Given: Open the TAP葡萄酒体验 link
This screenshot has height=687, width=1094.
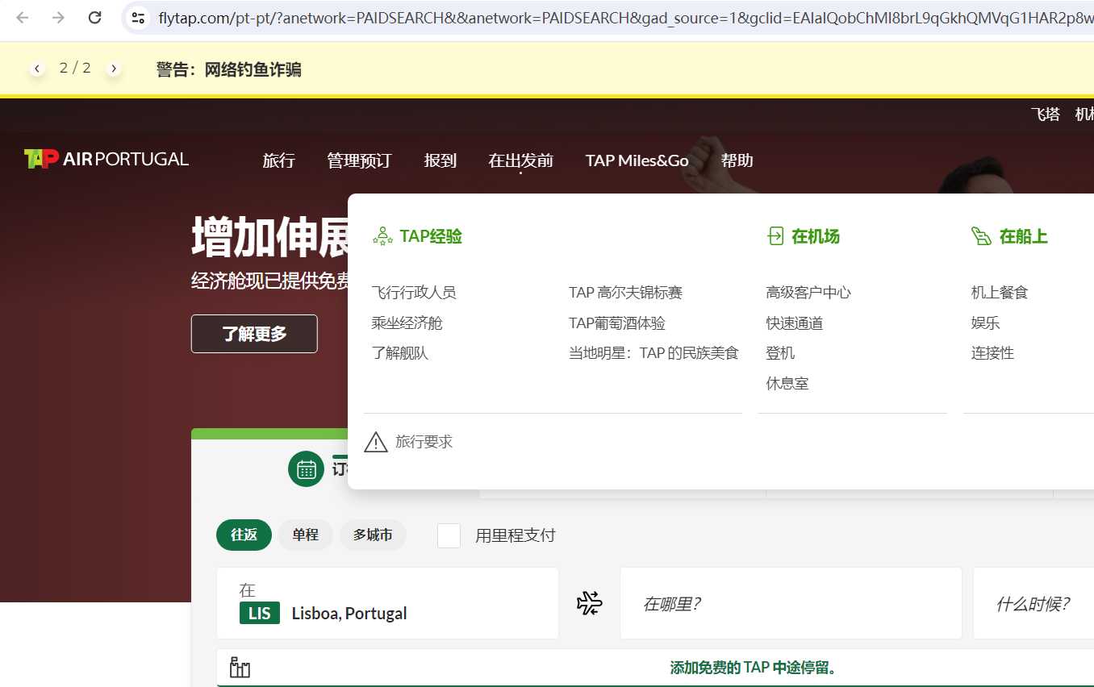Looking at the screenshot, I should 617,323.
